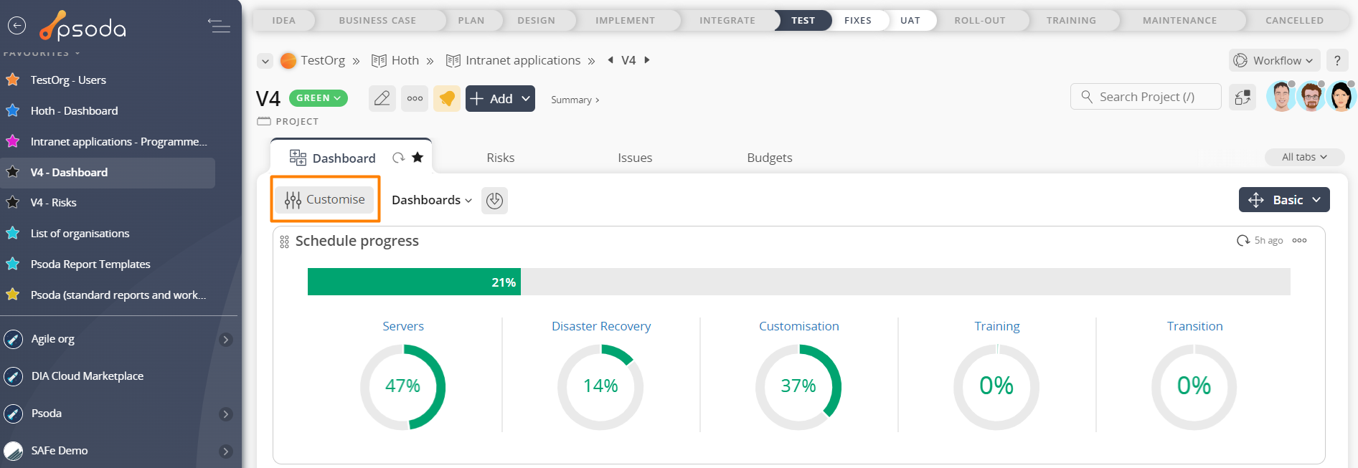The height and width of the screenshot is (468, 1358).
Task: Click the edit pencil icon for V4
Action: (382, 98)
